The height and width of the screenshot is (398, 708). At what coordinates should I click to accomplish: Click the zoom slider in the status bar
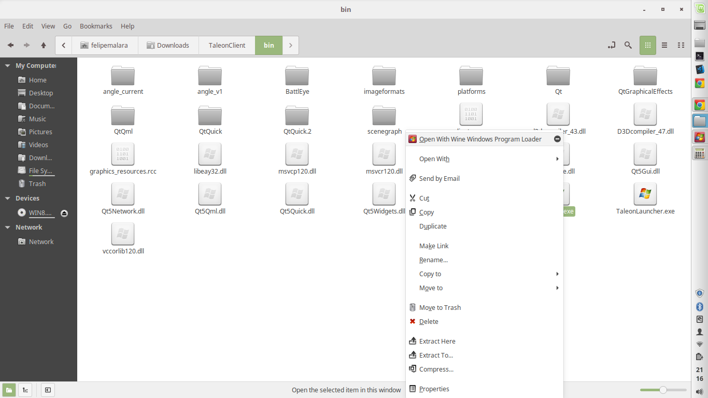(x=662, y=390)
